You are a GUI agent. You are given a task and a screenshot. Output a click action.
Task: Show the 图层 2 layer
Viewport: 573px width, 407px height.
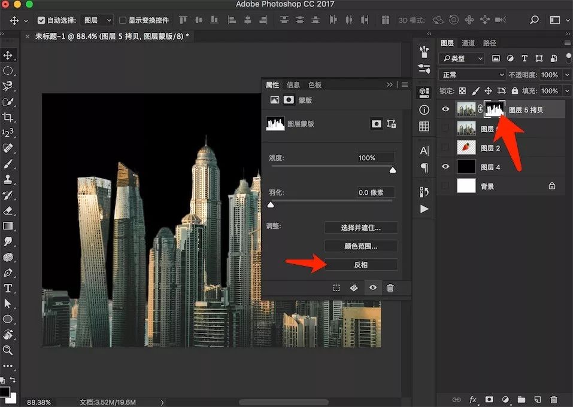point(445,147)
